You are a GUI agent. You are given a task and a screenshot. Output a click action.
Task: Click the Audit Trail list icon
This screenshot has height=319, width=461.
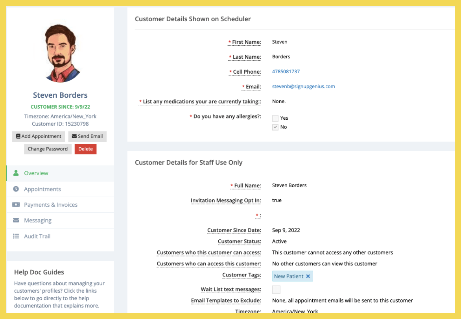click(16, 236)
